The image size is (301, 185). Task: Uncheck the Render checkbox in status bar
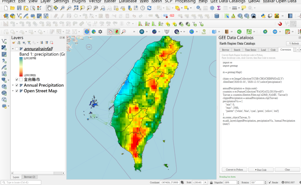tap(270, 182)
